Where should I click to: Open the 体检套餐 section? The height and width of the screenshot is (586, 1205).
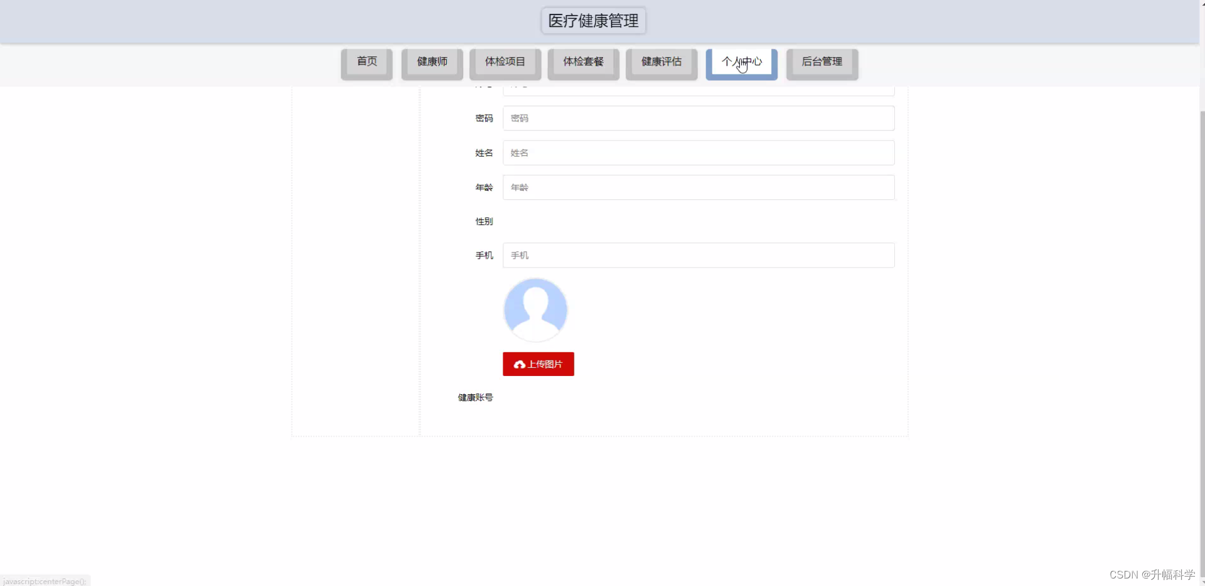(x=582, y=61)
